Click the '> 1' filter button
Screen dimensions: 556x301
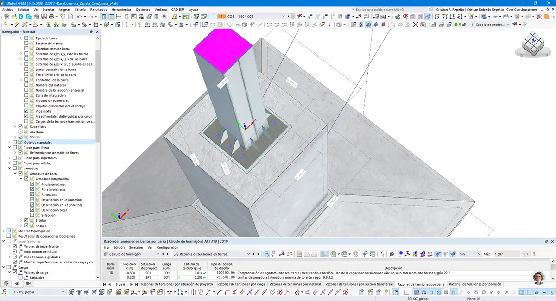click(x=525, y=254)
